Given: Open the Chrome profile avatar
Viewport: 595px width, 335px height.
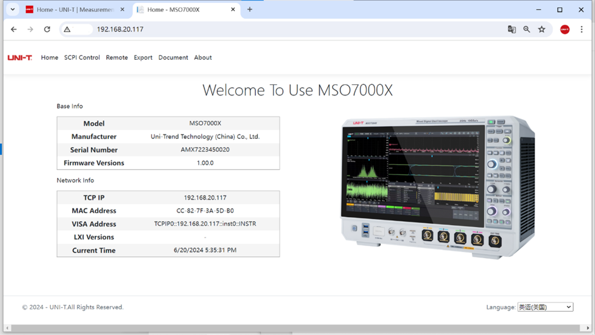Looking at the screenshot, I should click(x=565, y=29).
